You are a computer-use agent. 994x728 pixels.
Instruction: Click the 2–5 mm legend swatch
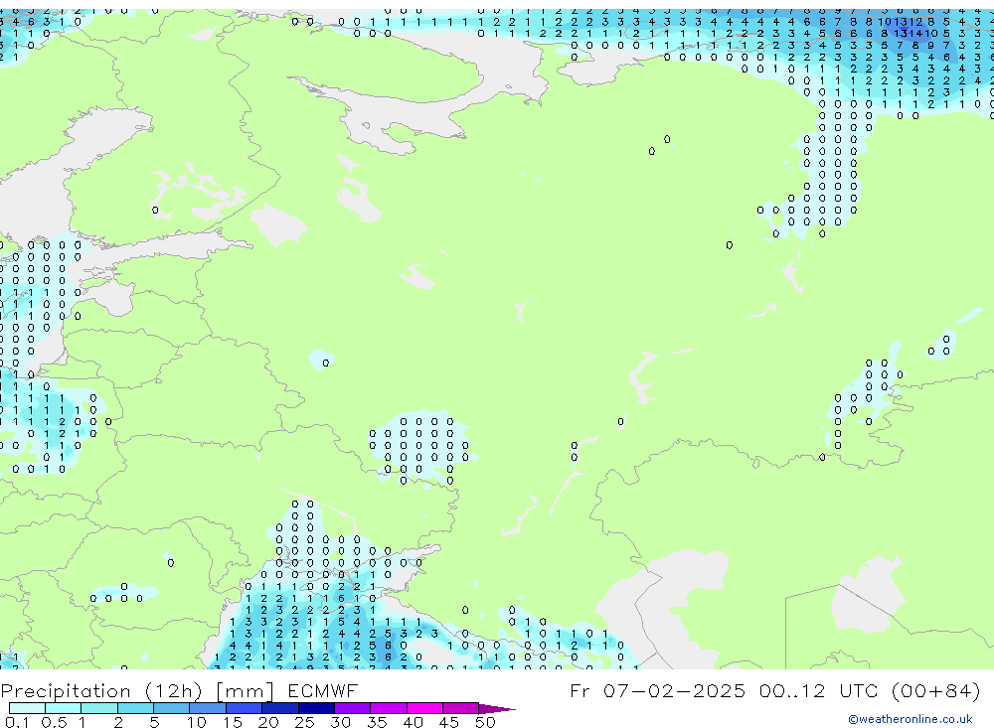pyautogui.click(x=135, y=708)
